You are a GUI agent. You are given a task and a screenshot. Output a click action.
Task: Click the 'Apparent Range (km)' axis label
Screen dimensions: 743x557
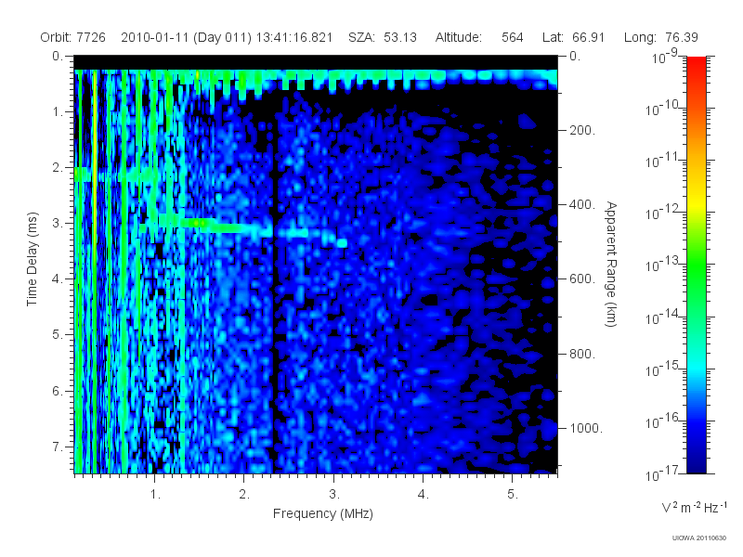611,265
